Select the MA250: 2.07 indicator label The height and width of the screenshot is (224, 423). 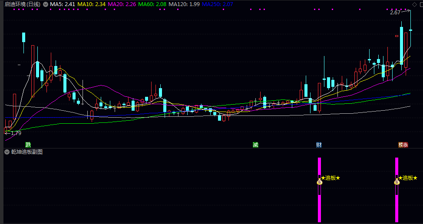tap(218, 4)
